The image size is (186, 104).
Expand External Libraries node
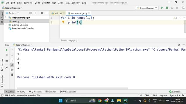coord(6,25)
